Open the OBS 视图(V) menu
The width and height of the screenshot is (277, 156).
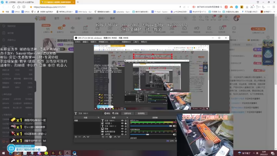point(93,42)
